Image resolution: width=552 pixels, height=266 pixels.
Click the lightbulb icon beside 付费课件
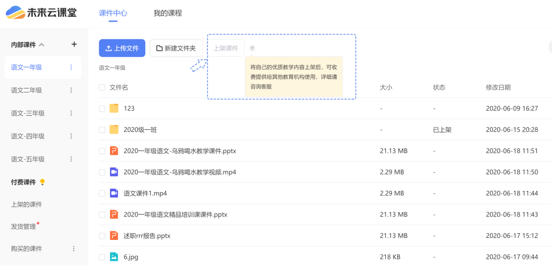(42, 182)
